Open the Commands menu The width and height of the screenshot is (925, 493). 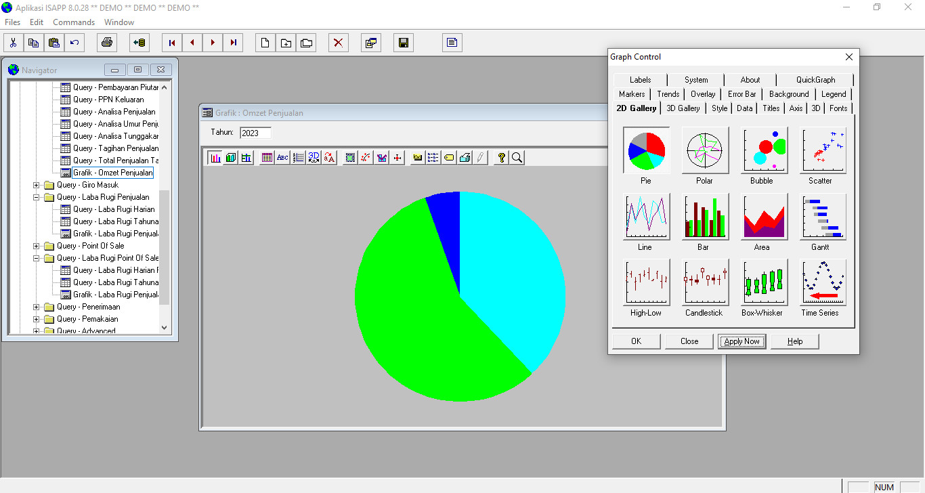pos(74,22)
